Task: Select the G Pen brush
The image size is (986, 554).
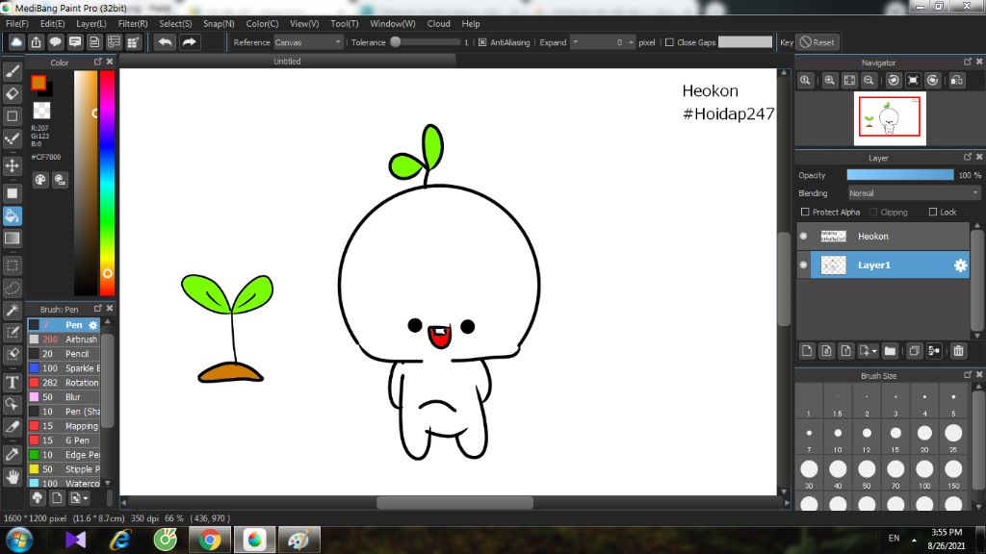Action: pyautogui.click(x=65, y=441)
